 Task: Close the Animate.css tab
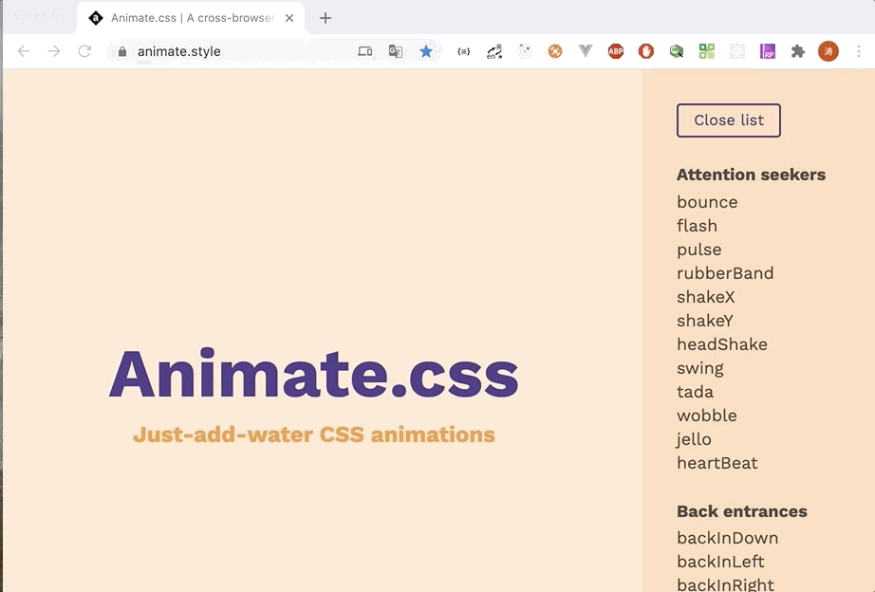[289, 18]
